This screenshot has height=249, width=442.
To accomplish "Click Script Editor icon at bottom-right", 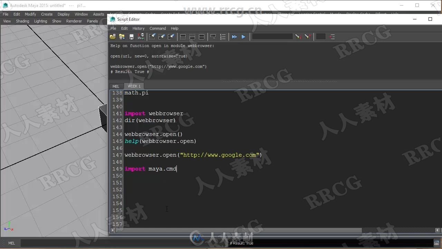I will coord(436,243).
